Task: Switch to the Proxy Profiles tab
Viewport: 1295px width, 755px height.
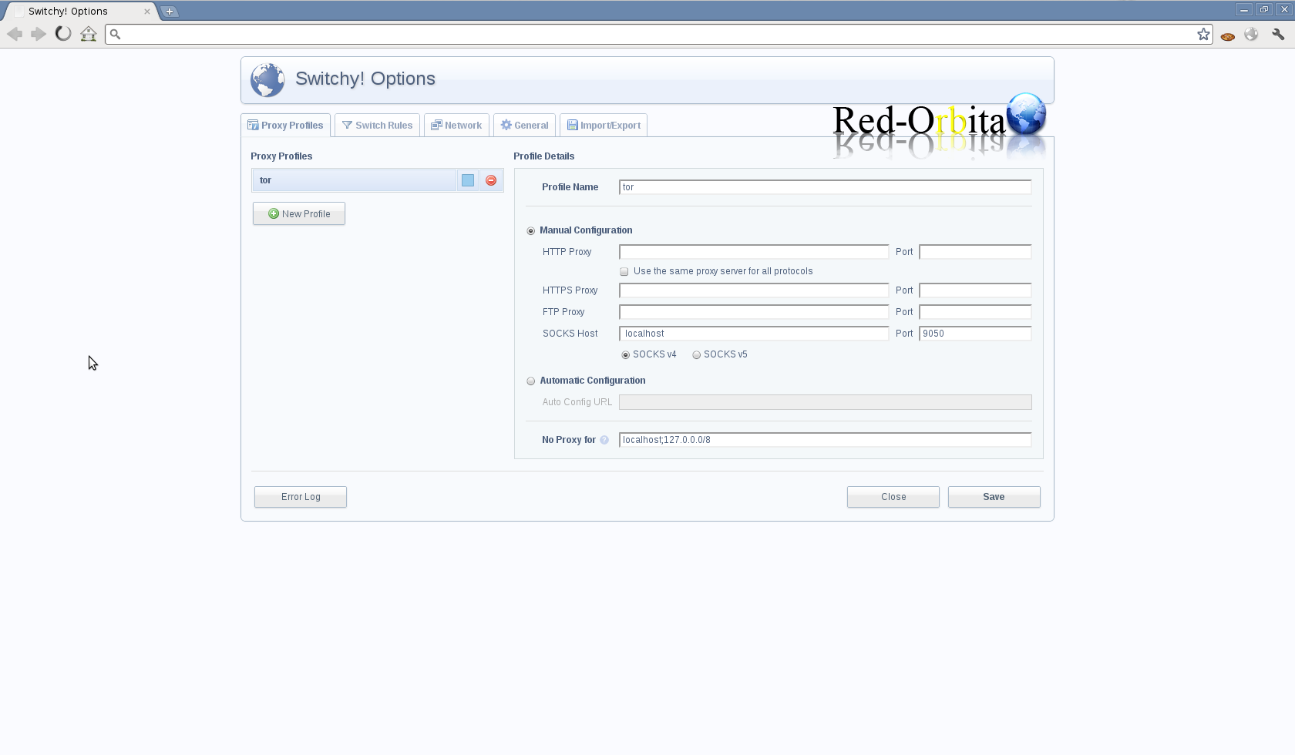Action: pyautogui.click(x=286, y=126)
